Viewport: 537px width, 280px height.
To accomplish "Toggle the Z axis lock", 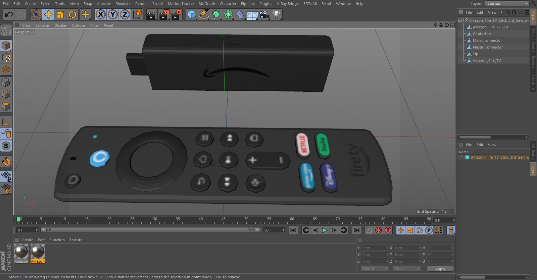I will pos(125,14).
